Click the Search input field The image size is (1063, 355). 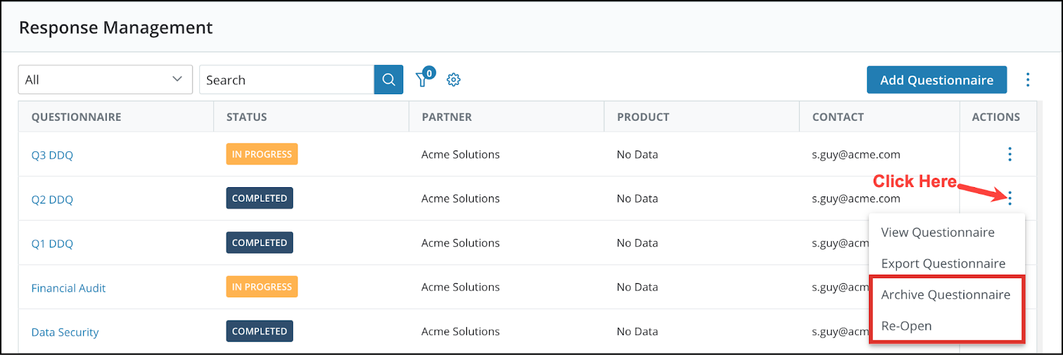click(287, 80)
